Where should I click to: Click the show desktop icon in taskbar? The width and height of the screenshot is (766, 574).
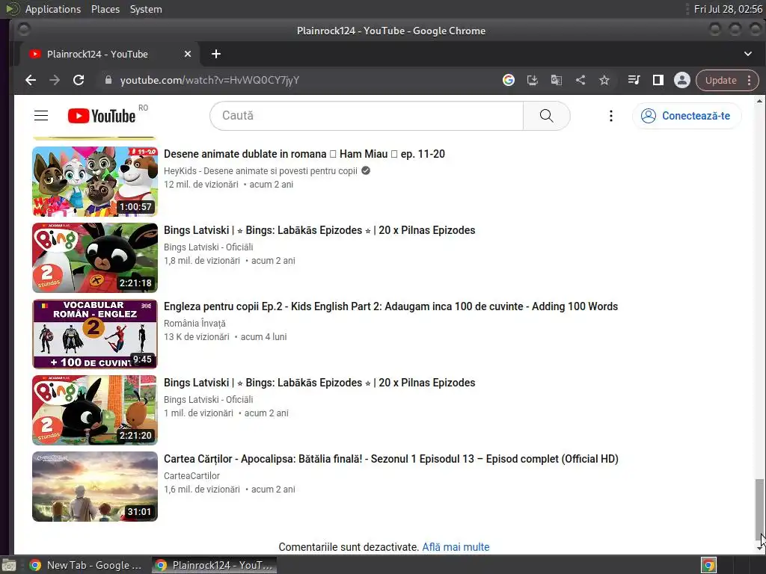click(9, 565)
